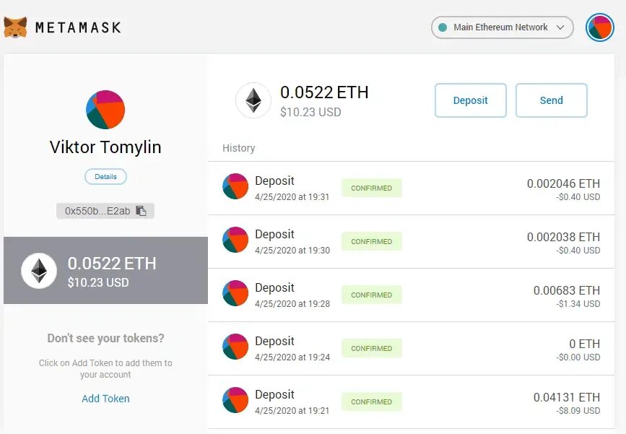Click the Send button

pos(552,100)
